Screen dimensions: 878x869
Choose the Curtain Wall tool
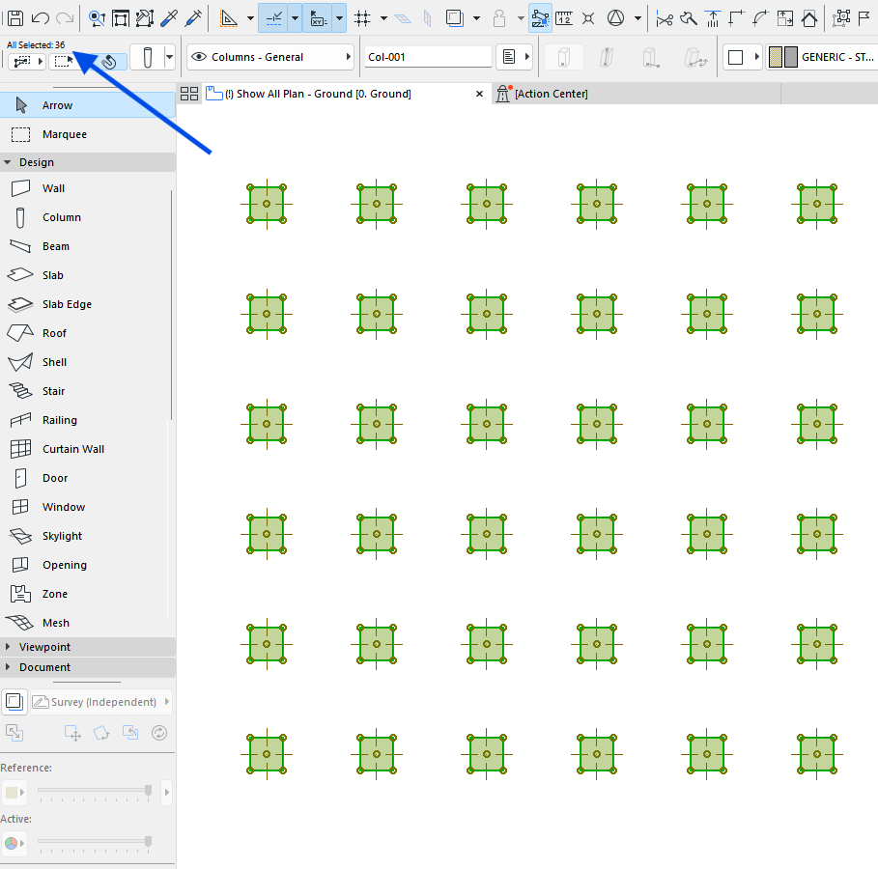(72, 449)
